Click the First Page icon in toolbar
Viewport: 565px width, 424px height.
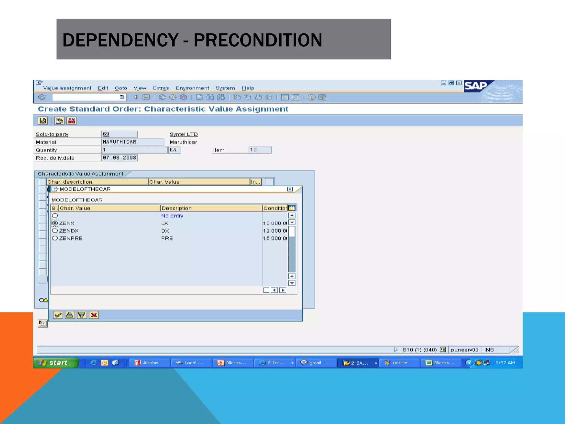pos(237,97)
